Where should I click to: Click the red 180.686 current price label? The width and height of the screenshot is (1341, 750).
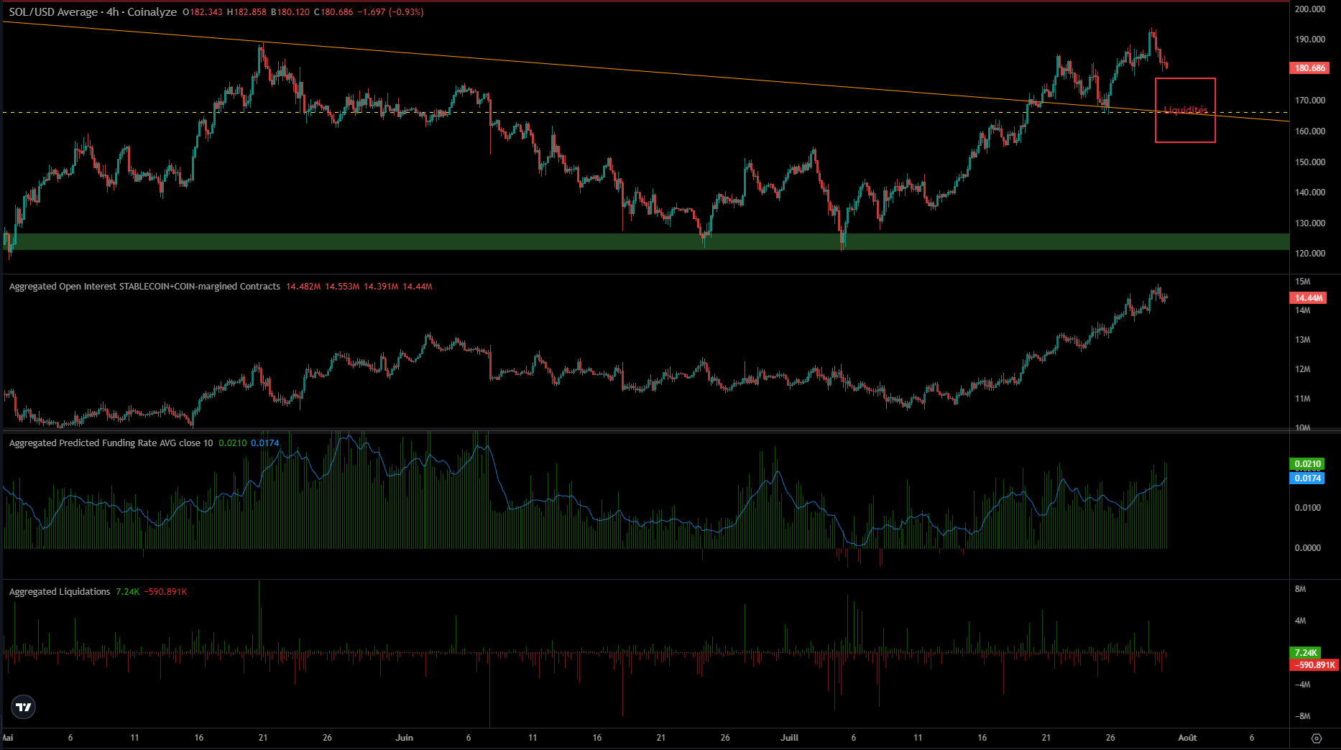pos(1309,68)
